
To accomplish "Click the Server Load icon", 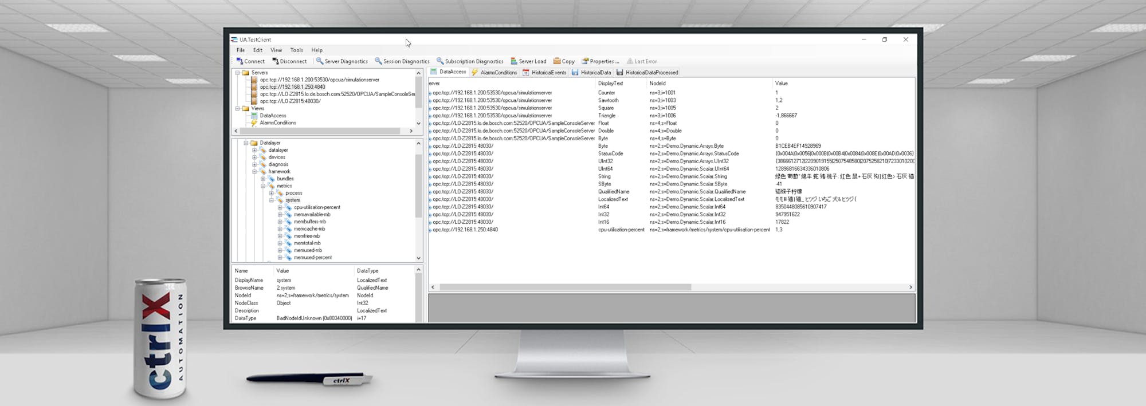I will [514, 61].
